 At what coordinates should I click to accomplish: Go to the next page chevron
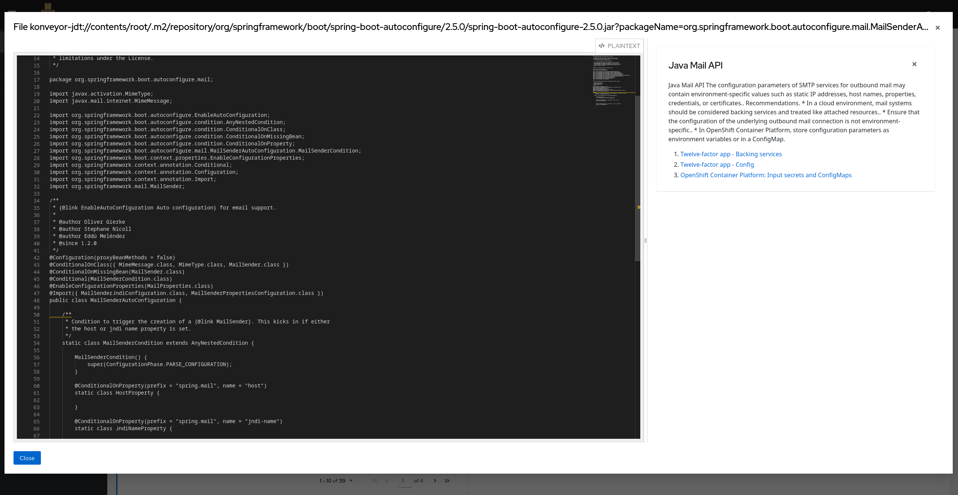pyautogui.click(x=435, y=481)
